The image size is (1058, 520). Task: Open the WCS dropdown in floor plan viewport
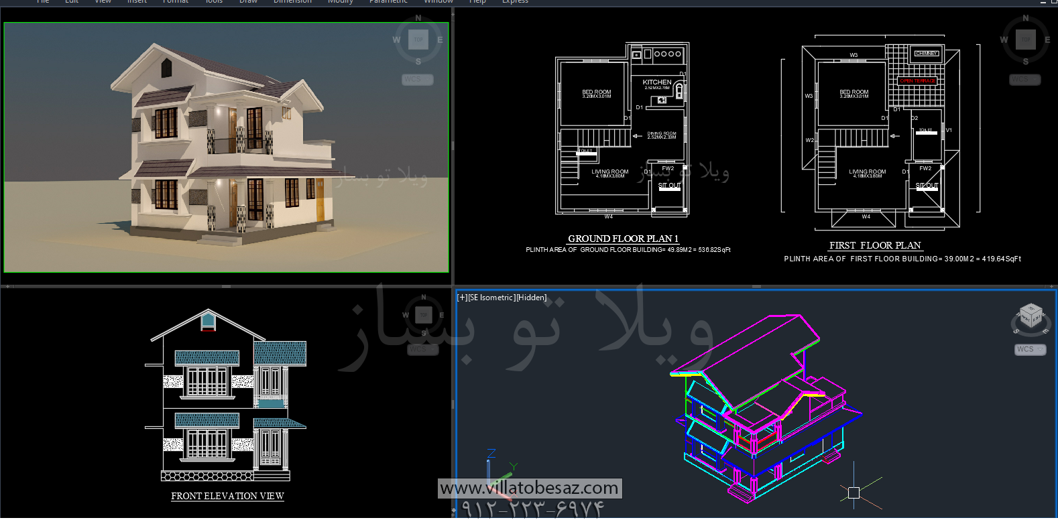1025,80
